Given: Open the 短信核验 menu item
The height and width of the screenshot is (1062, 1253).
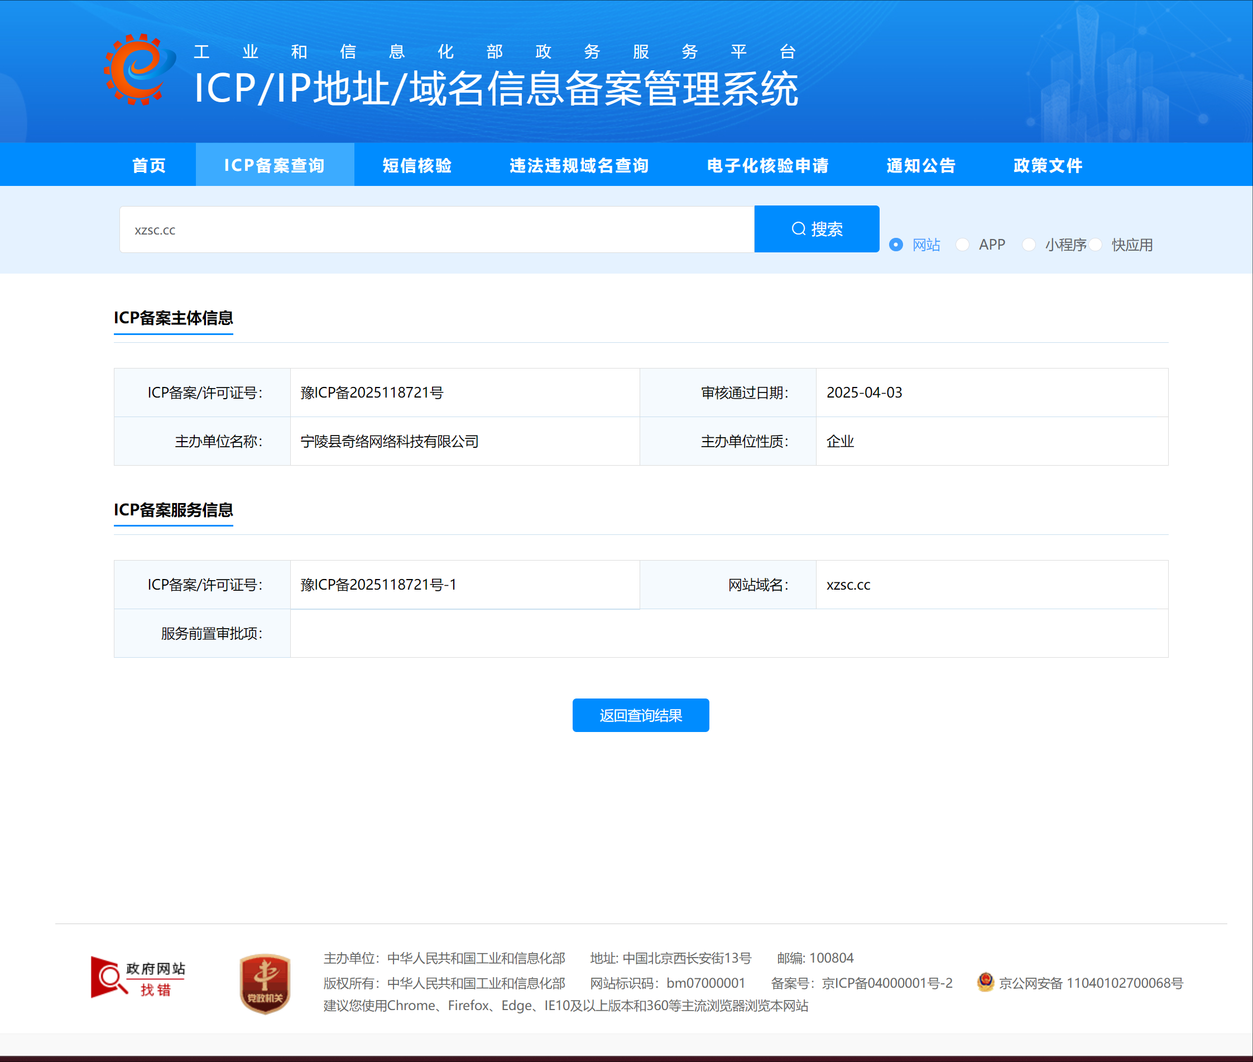Looking at the screenshot, I should point(417,165).
